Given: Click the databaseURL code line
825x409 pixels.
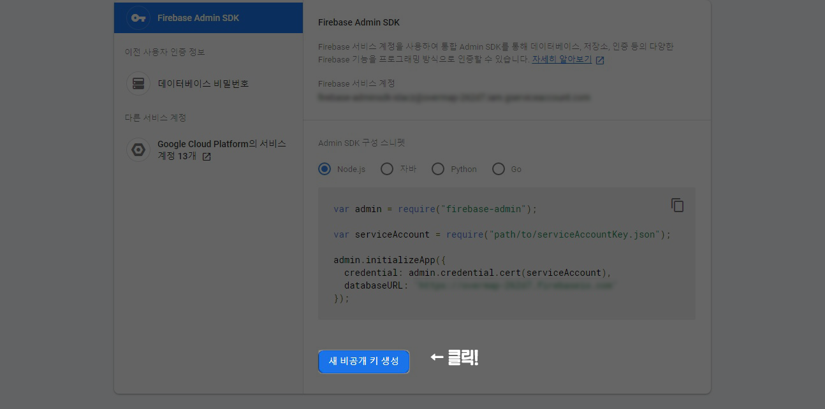Looking at the screenshot, I should 479,285.
